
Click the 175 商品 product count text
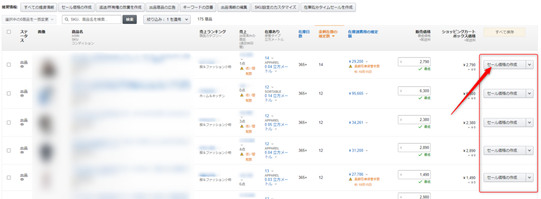pos(204,20)
